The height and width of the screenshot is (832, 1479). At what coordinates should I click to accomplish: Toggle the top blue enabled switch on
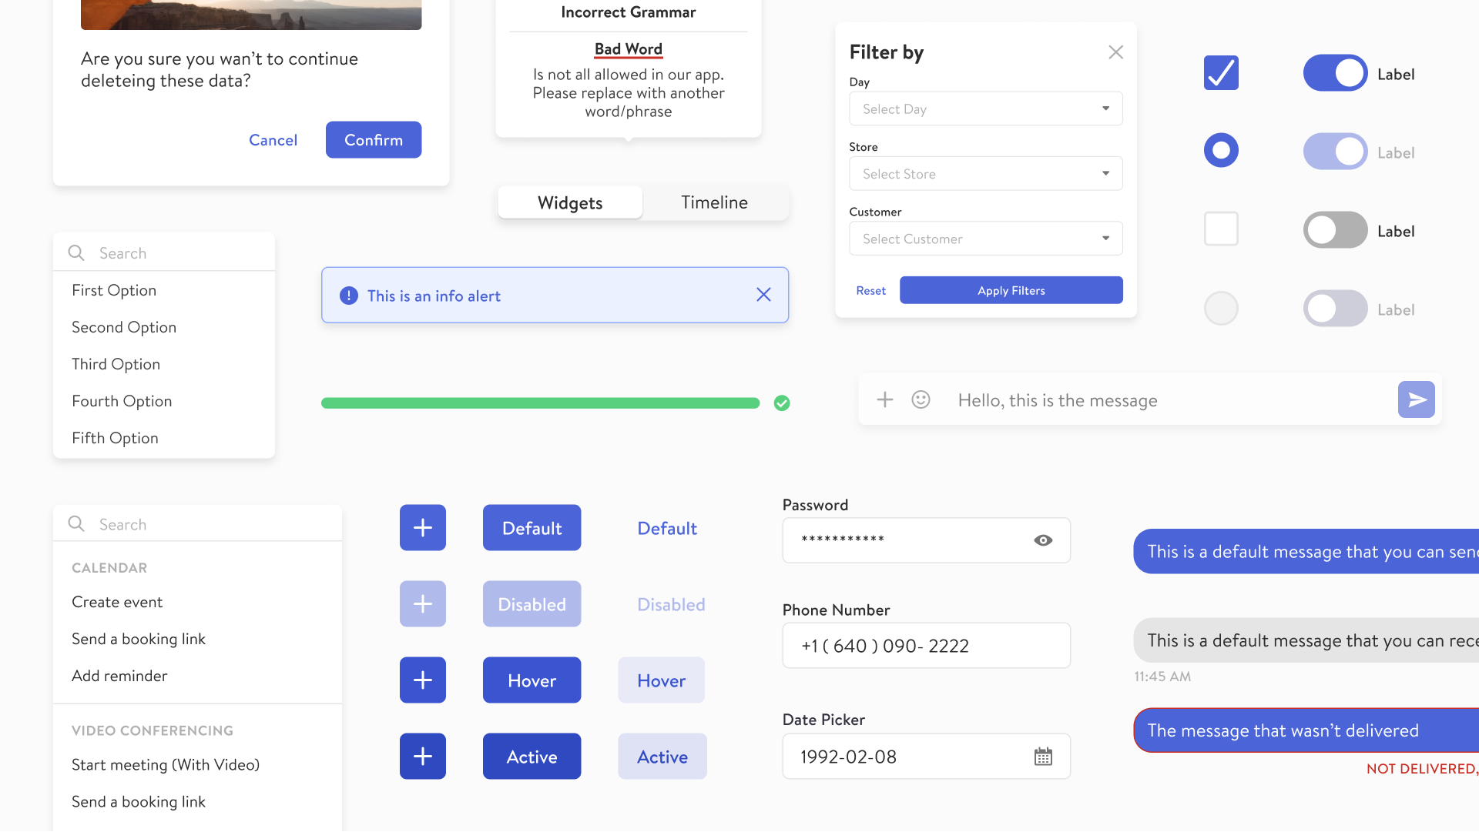(1333, 73)
